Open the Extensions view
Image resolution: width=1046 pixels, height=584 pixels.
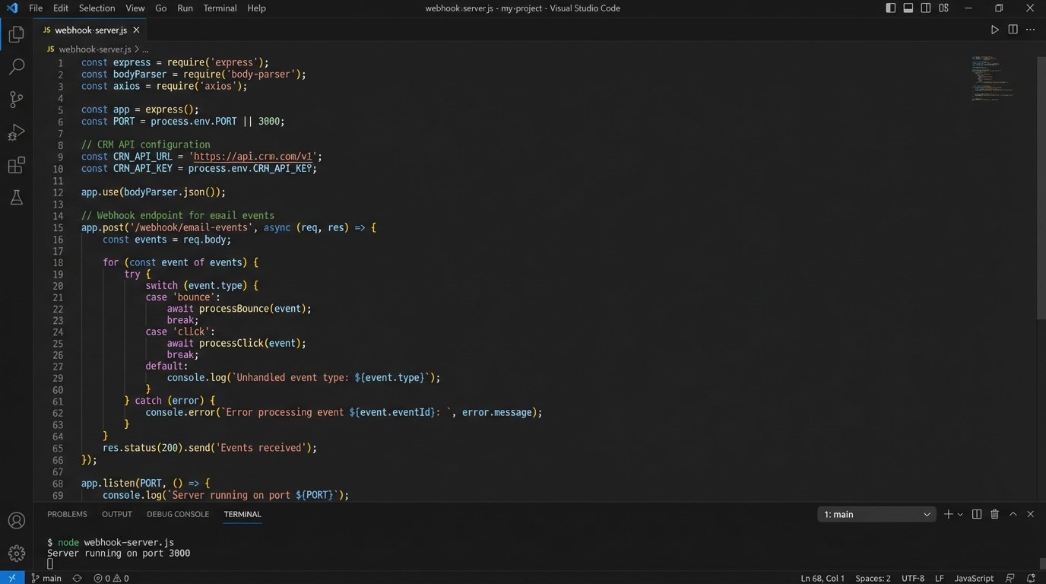[x=16, y=165]
